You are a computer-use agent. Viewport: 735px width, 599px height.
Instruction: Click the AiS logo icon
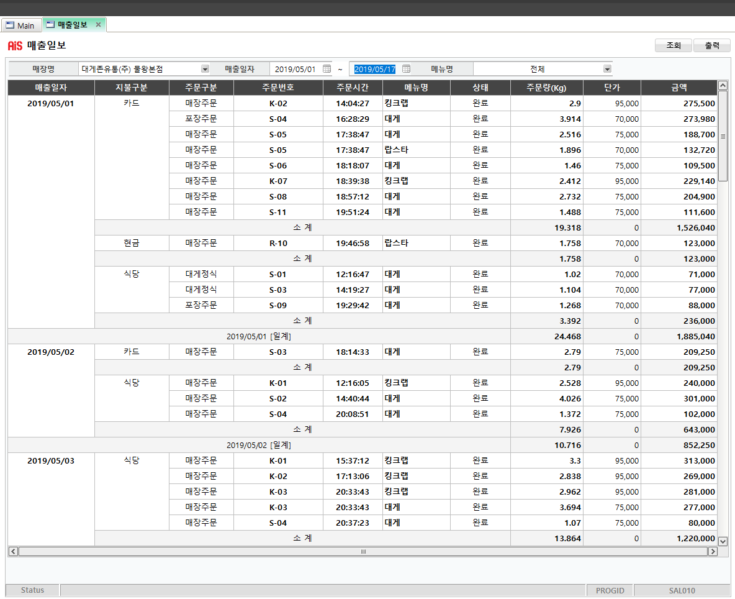15,45
